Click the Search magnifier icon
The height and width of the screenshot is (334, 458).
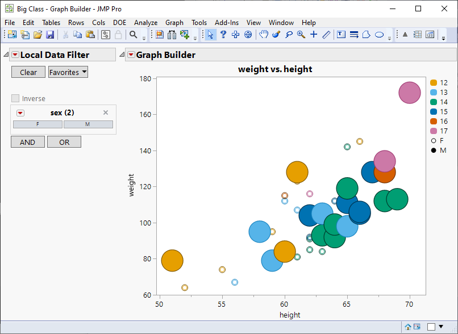point(133,35)
